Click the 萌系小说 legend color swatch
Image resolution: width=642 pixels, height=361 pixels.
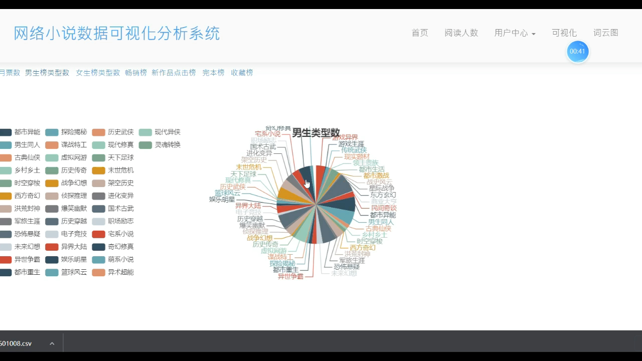98,260
